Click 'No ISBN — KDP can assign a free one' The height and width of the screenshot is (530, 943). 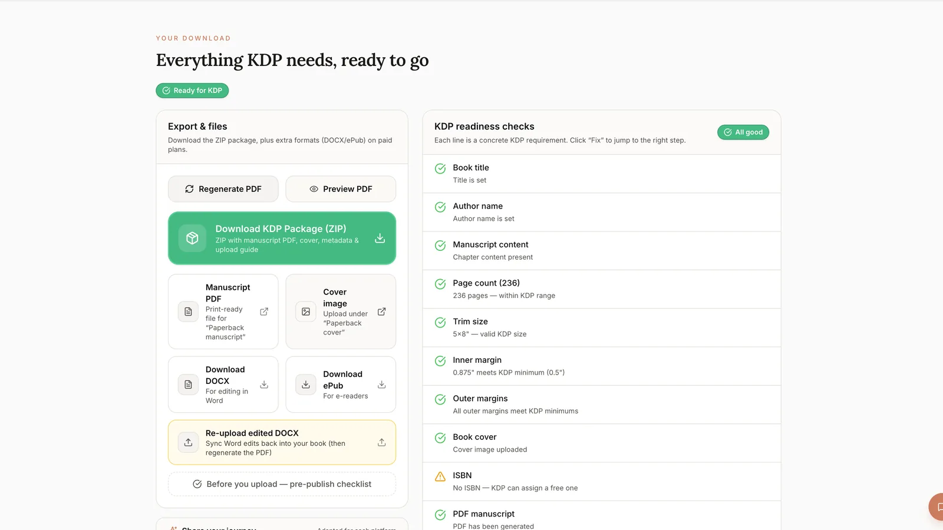click(515, 488)
